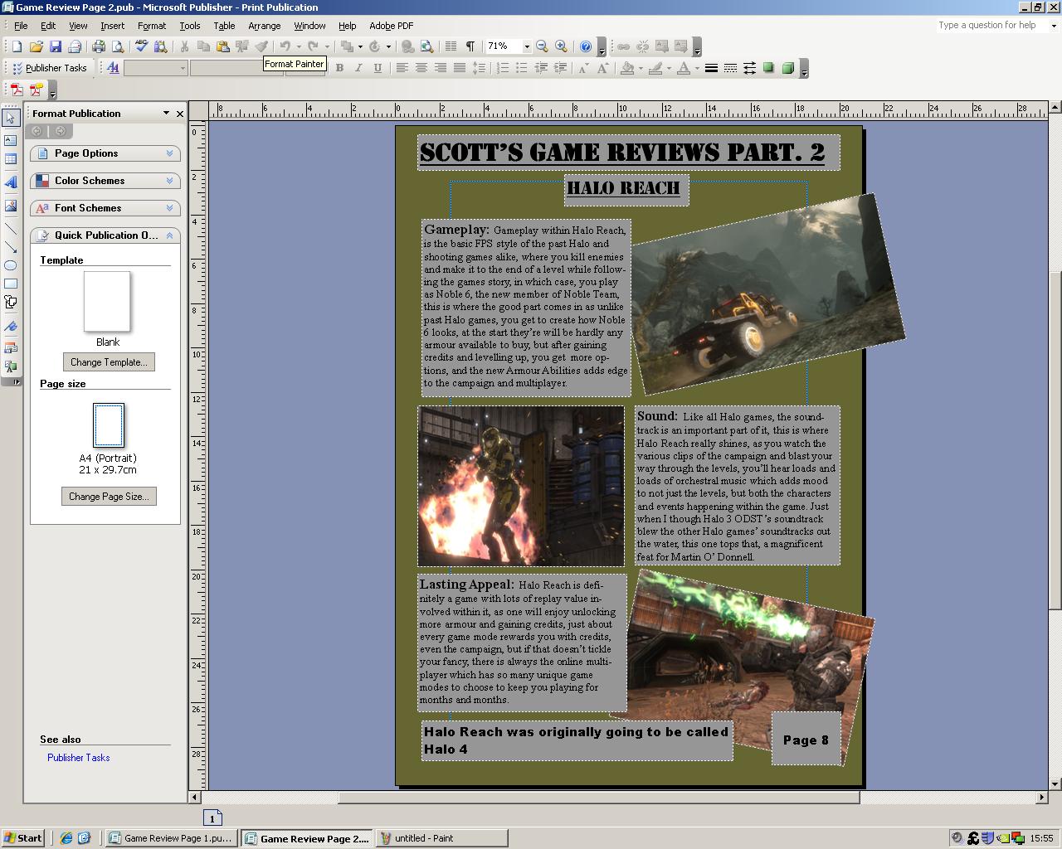Click the Change Template button

(109, 362)
